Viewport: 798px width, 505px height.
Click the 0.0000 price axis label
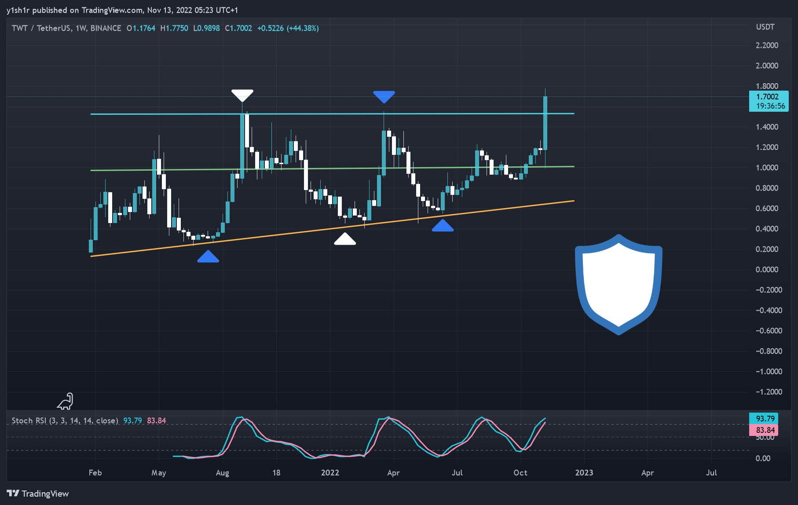tap(767, 270)
